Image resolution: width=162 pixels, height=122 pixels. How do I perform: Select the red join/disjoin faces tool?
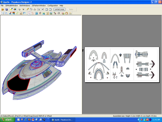(33, 13)
